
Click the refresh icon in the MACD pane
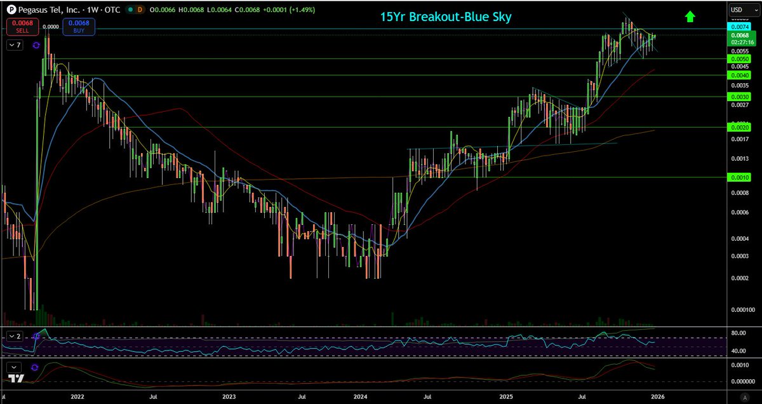tap(34, 367)
